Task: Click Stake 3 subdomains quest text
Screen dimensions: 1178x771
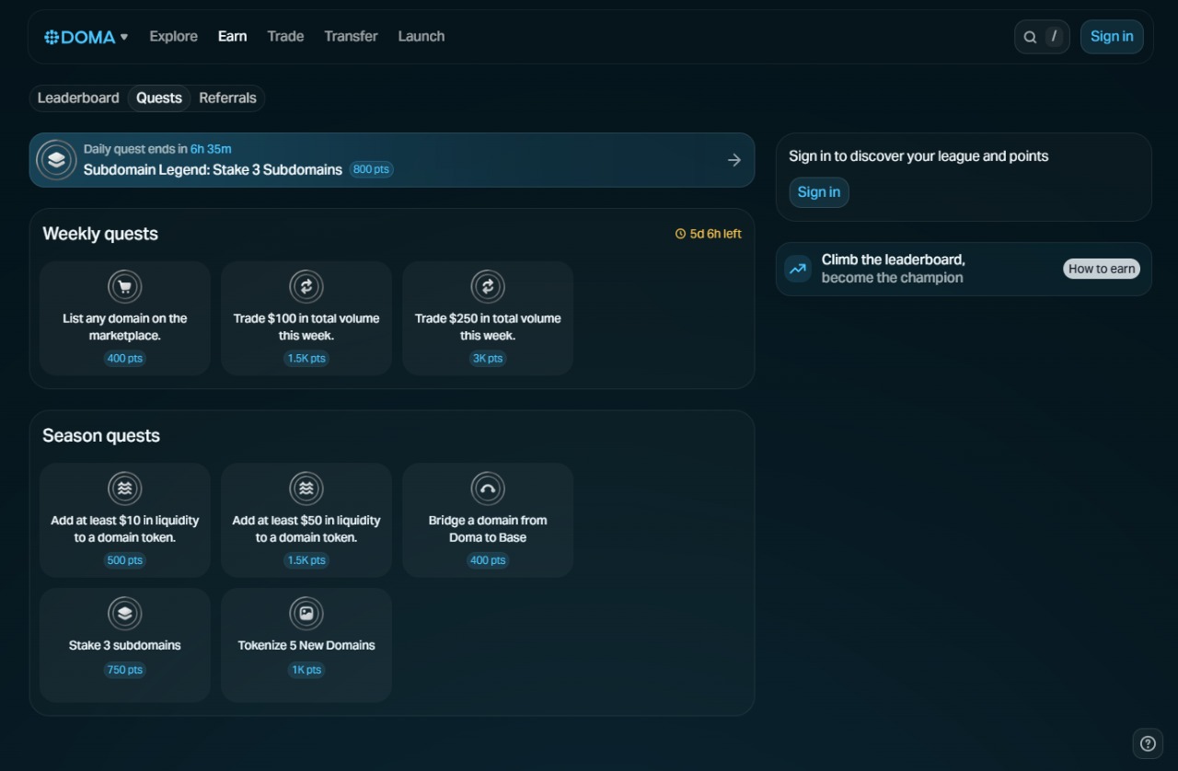Action: coord(125,645)
